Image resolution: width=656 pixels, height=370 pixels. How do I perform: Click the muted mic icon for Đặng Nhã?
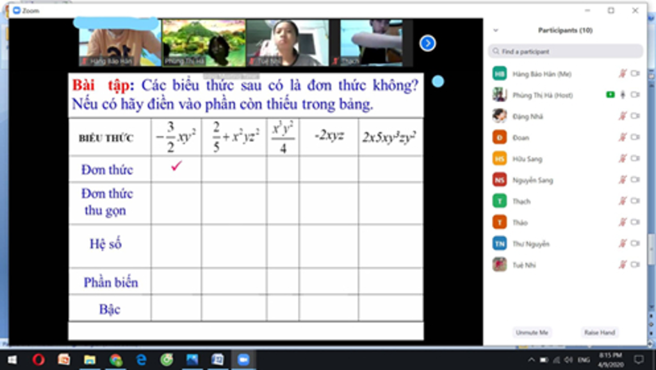(623, 116)
